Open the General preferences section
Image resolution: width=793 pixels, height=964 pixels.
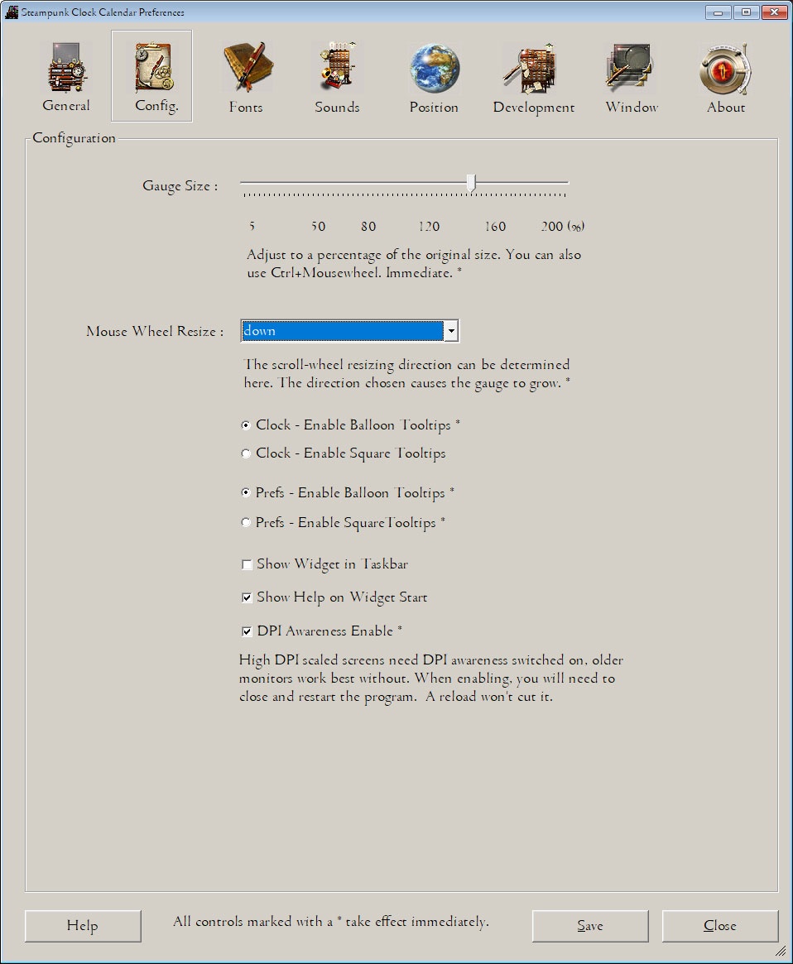point(65,74)
